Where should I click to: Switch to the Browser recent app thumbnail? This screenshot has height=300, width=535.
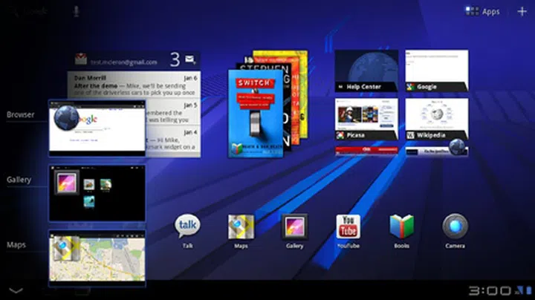(97, 128)
